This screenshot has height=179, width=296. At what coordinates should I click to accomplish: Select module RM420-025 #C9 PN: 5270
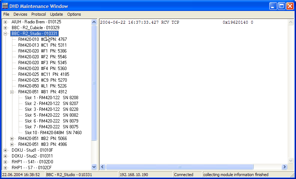pos(42,80)
